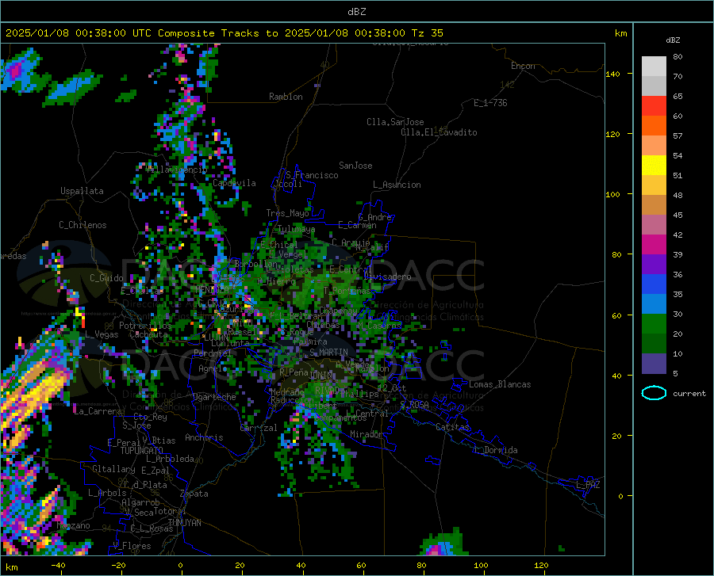Image resolution: width=714 pixels, height=576 pixels.
Task: Click the 'Gltallary' map label
Action: point(113,469)
